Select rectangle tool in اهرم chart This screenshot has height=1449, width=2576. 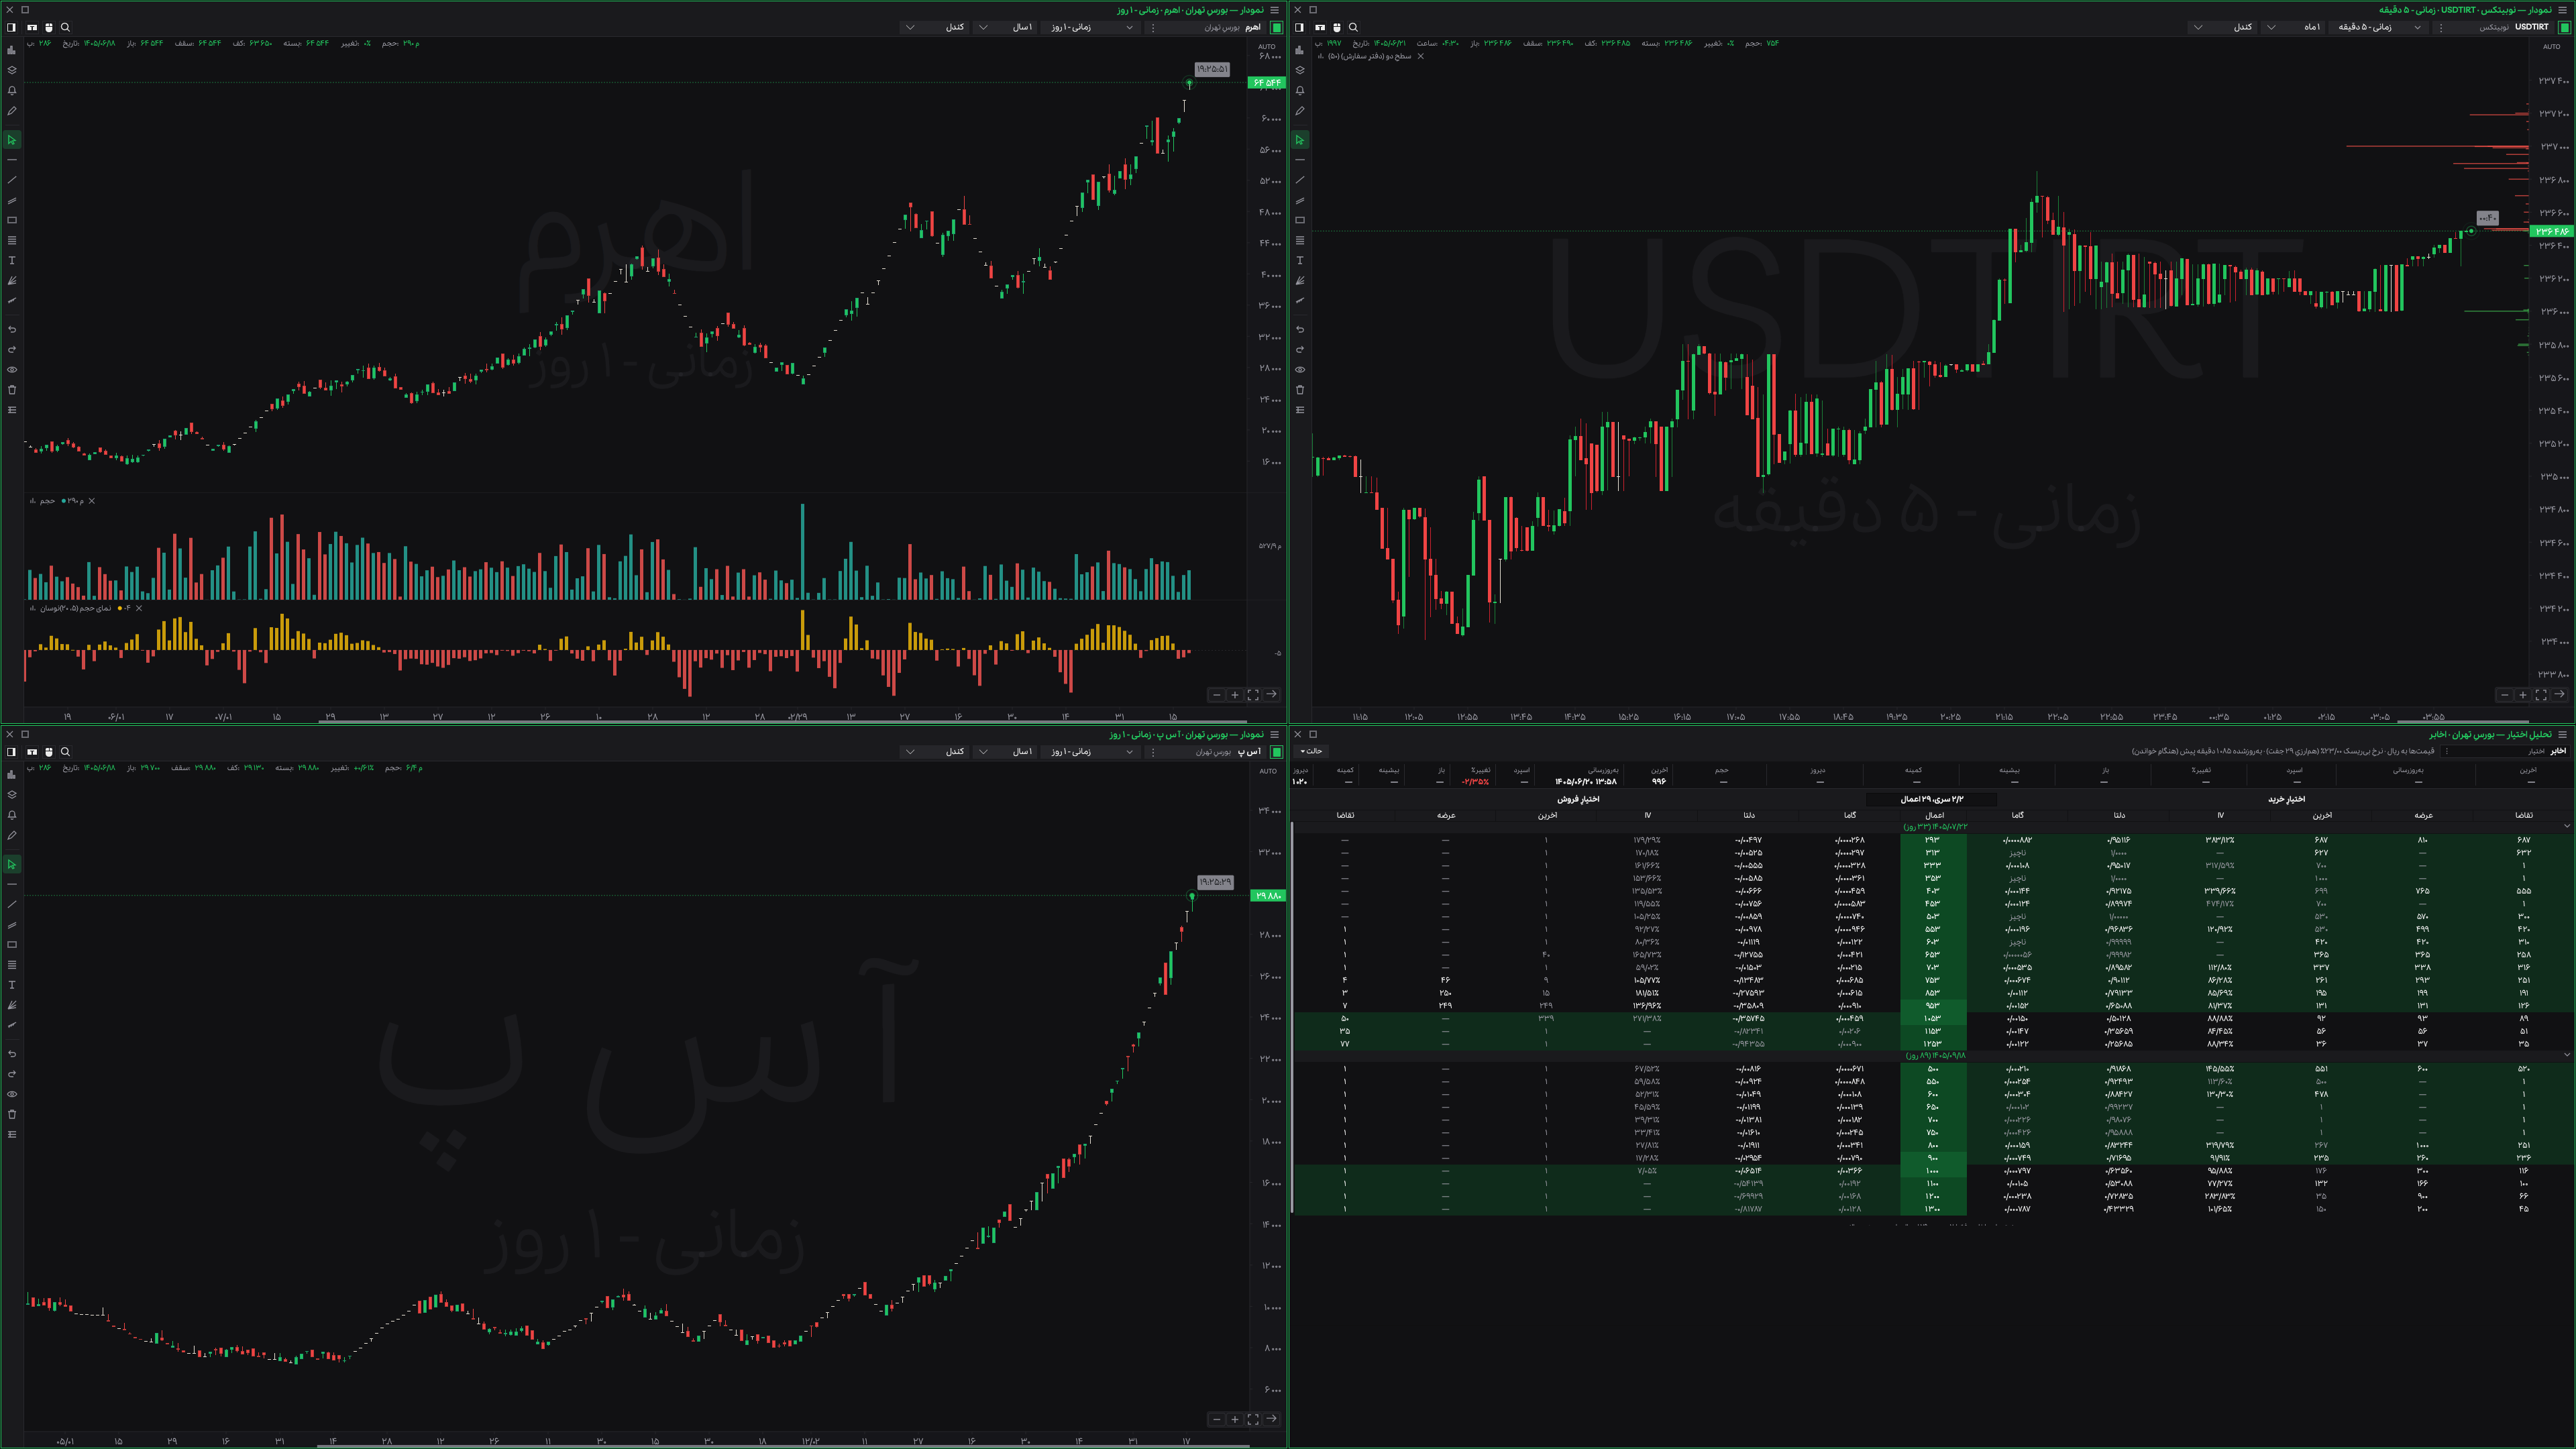12,220
